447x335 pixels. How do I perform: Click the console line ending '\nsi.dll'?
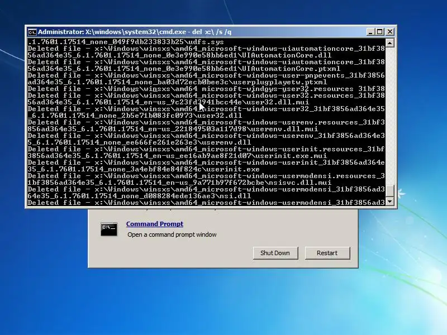(x=139, y=196)
